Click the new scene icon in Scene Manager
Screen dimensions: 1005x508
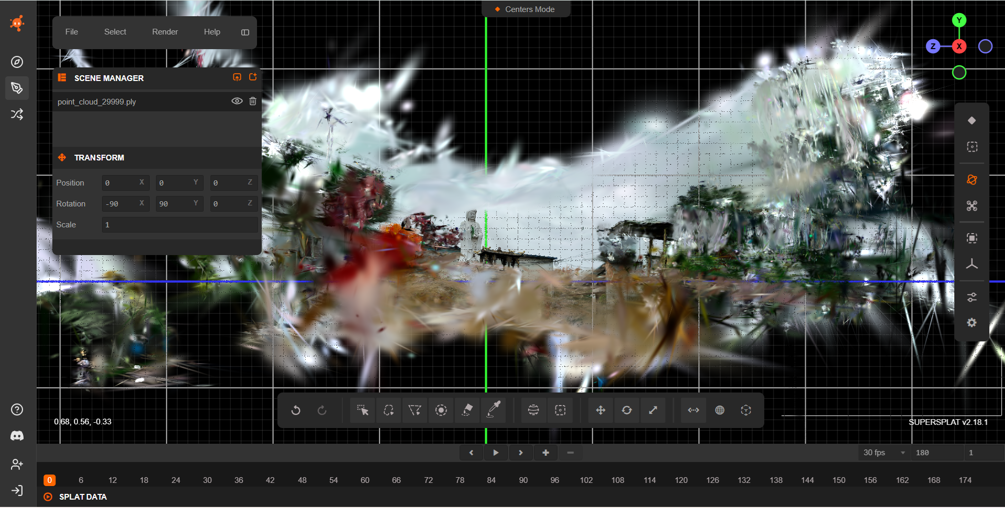(253, 77)
